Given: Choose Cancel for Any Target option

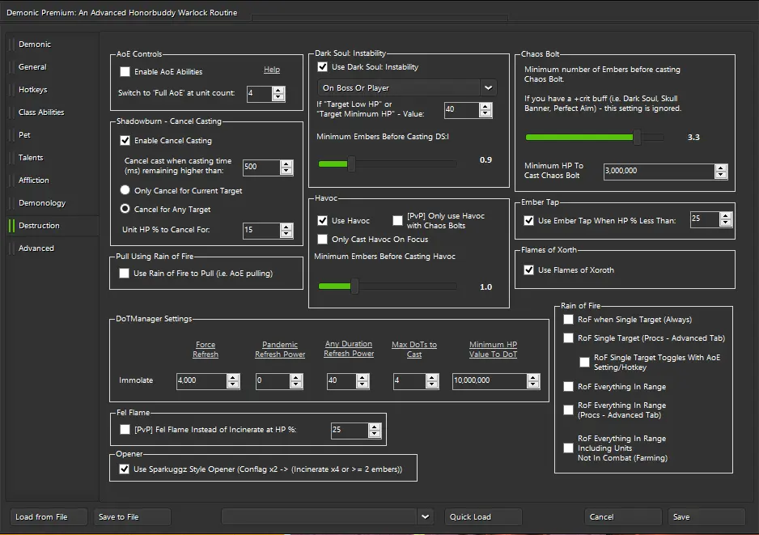Looking at the screenshot, I should (x=125, y=209).
